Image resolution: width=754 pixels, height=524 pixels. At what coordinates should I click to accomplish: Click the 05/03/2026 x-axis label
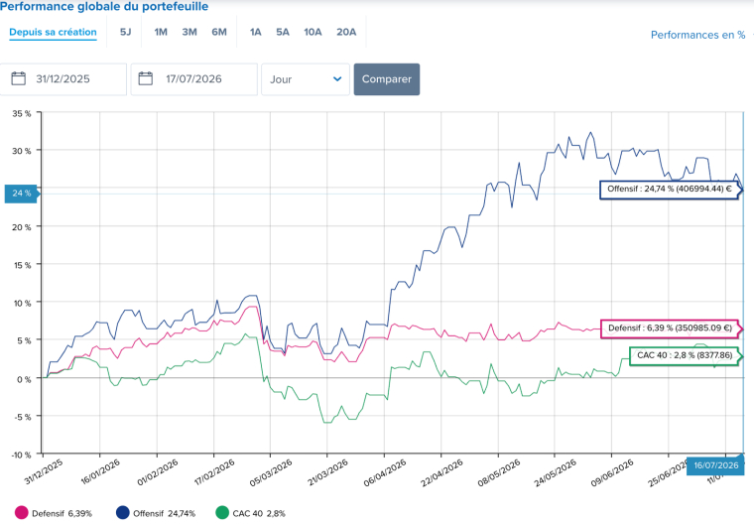coord(271,472)
